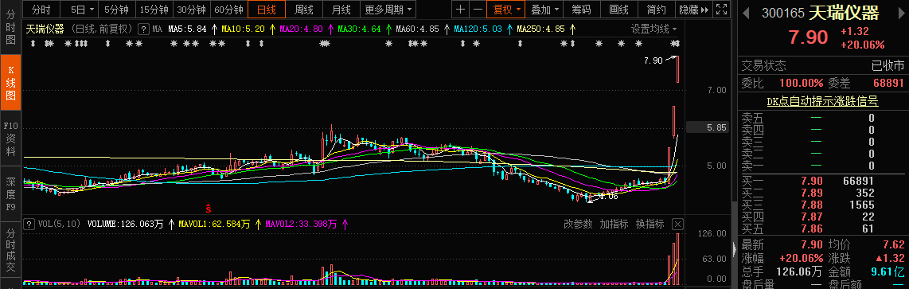
Task: Open the 叠加 overlay dropdown
Action: click(x=545, y=10)
